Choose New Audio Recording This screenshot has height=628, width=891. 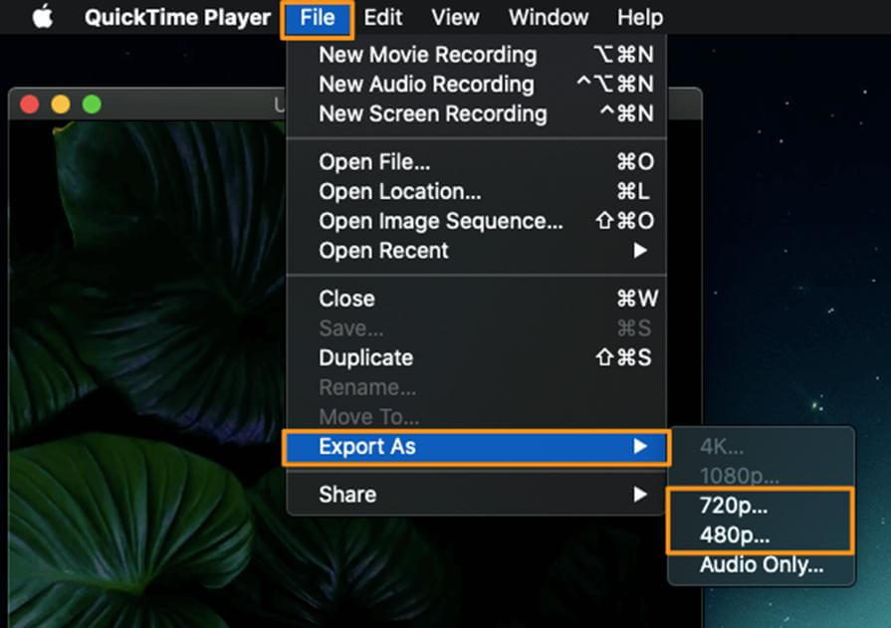coord(476,85)
